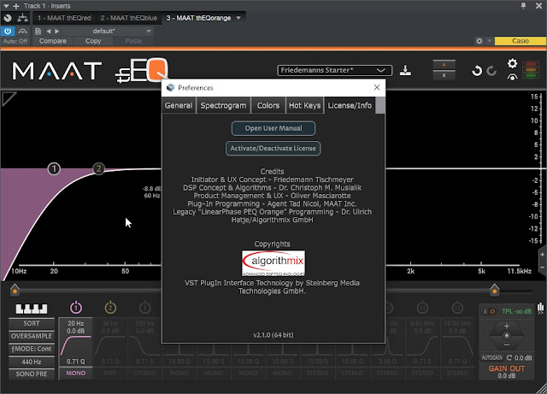
Task: Open the MAAT preferences gear icon
Action: pos(512,63)
